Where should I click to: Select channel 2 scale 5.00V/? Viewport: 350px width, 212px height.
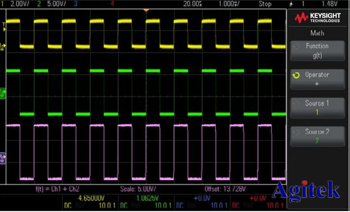tap(57, 4)
